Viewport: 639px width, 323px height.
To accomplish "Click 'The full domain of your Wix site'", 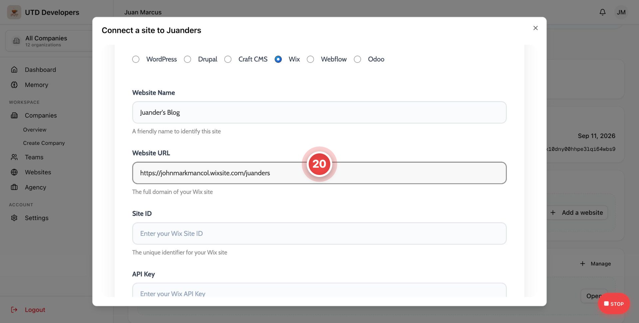I will click(x=172, y=192).
